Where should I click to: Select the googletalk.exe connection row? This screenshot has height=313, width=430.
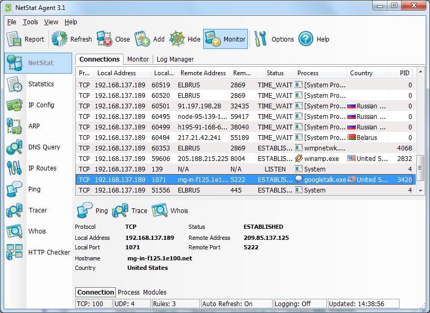pos(211,179)
